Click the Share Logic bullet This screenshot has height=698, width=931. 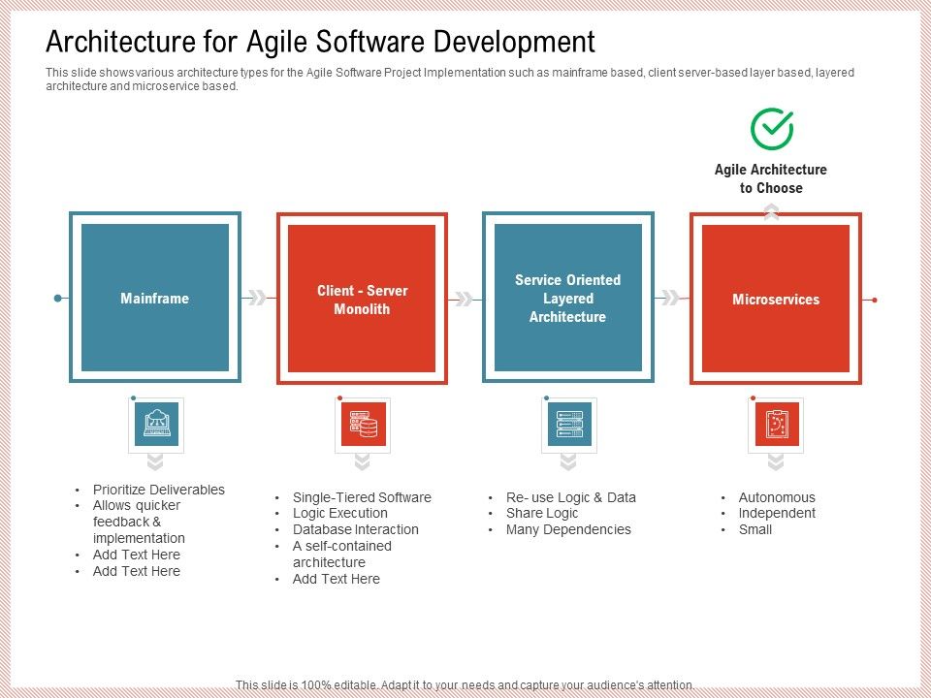541,513
